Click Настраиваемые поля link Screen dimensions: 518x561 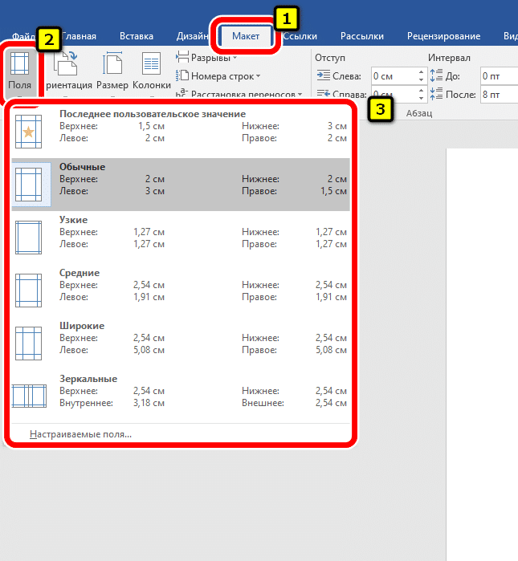80,434
